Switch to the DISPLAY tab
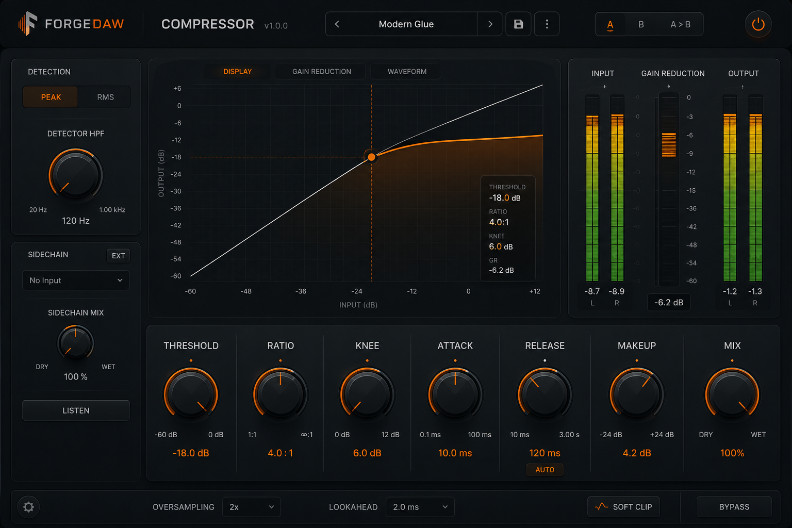Image resolution: width=792 pixels, height=528 pixels. pyautogui.click(x=238, y=72)
